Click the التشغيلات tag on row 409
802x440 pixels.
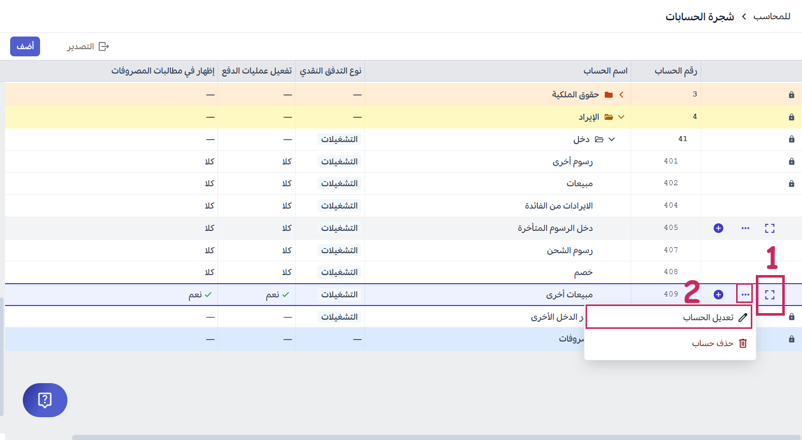(339, 295)
